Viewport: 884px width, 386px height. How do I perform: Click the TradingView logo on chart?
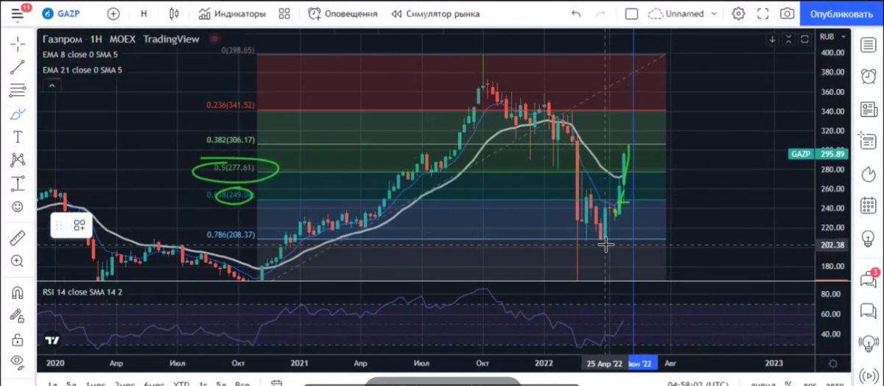pos(52,341)
